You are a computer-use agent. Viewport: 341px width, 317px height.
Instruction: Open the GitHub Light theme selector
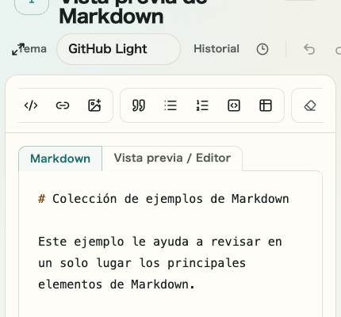click(x=118, y=49)
